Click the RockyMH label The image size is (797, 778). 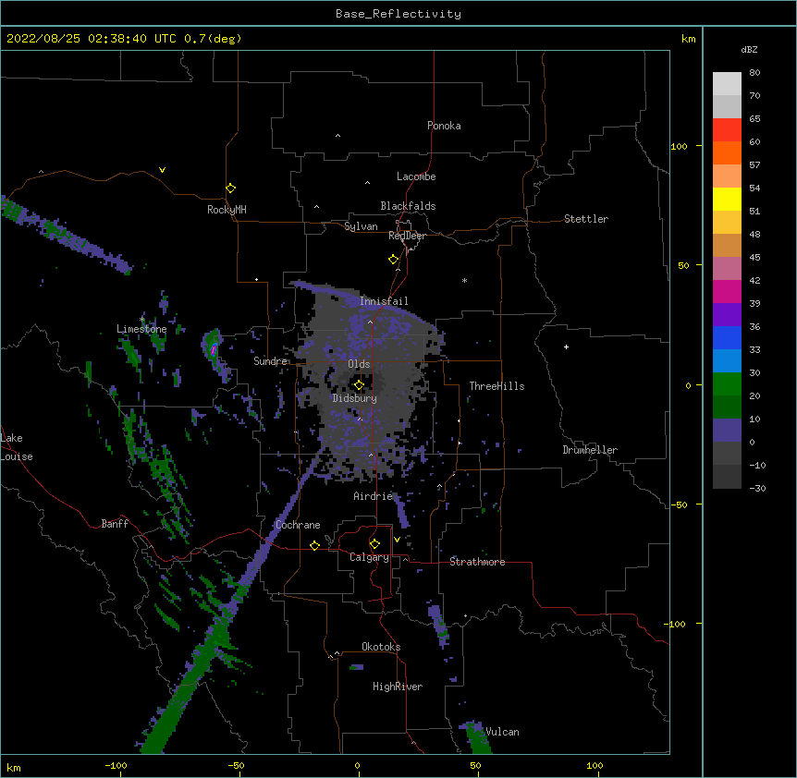click(227, 209)
